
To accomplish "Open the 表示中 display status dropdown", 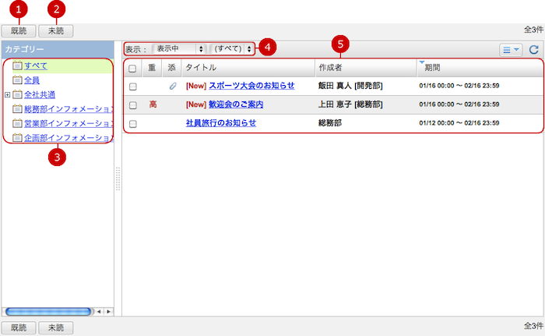I will coord(180,49).
